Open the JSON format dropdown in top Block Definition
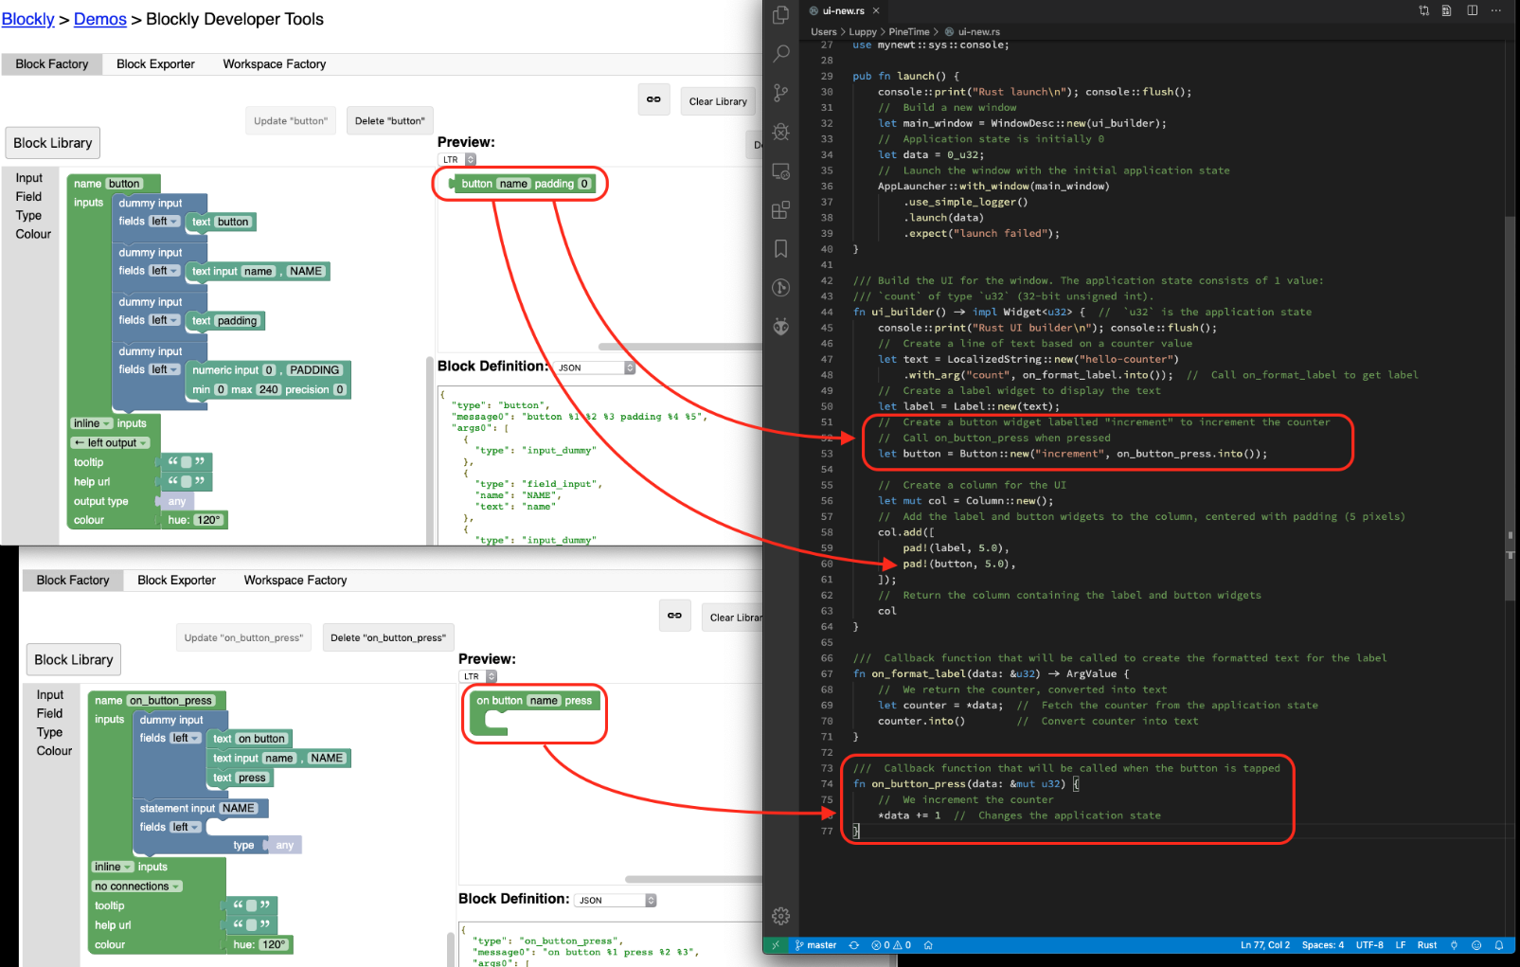Image resolution: width=1520 pixels, height=967 pixels. (x=596, y=367)
